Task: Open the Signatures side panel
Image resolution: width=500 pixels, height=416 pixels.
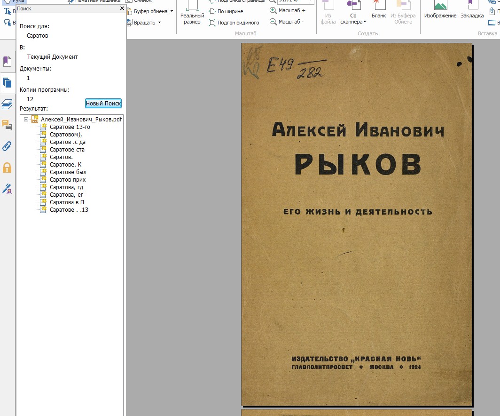Action: (7, 189)
